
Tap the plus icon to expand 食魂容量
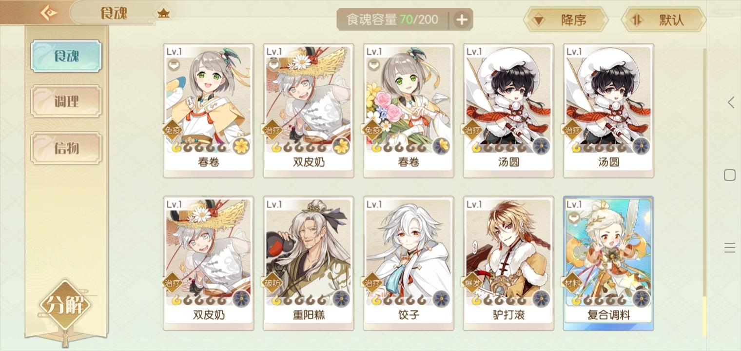[462, 19]
